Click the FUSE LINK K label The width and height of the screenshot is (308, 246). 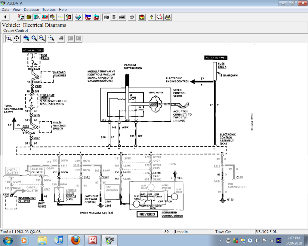pos(222,65)
